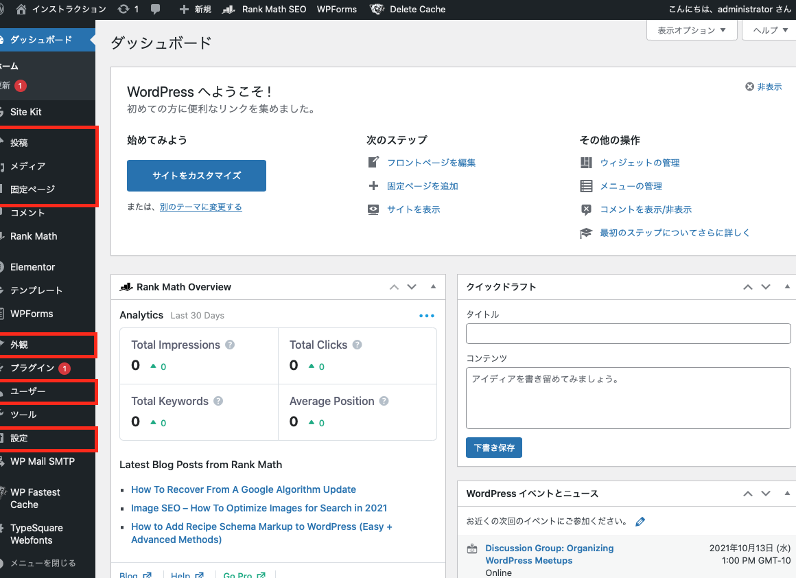Click the comment toggle icon beside コメントを表示/非表示
The width and height of the screenshot is (796, 578).
(586, 209)
